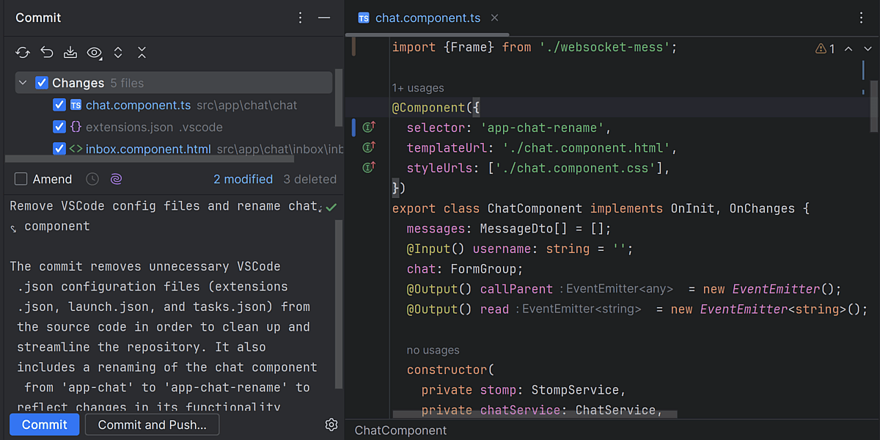Open the eye view options icon
This screenshot has width=880, height=440.
(x=95, y=53)
